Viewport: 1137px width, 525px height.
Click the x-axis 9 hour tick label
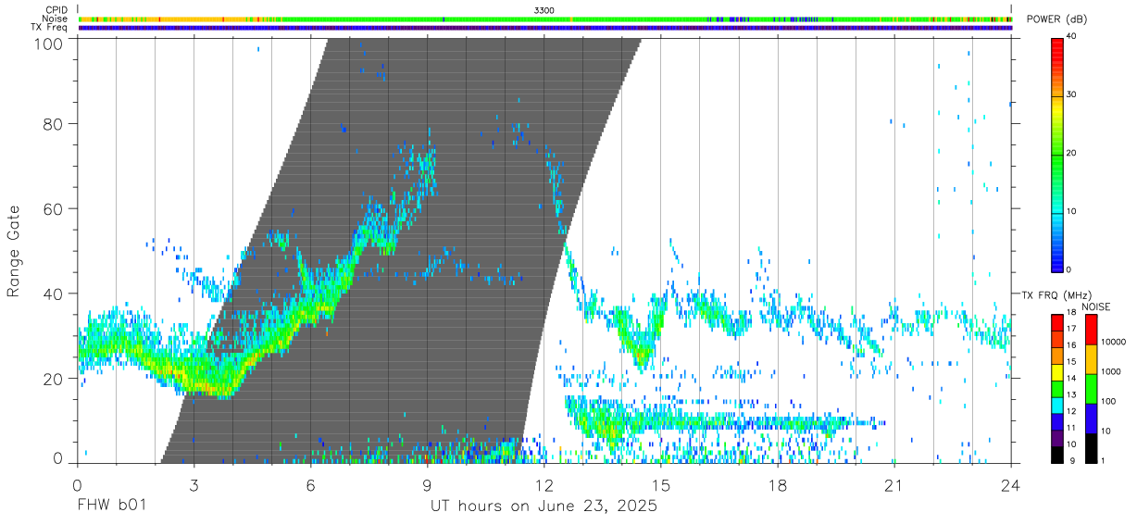click(427, 485)
